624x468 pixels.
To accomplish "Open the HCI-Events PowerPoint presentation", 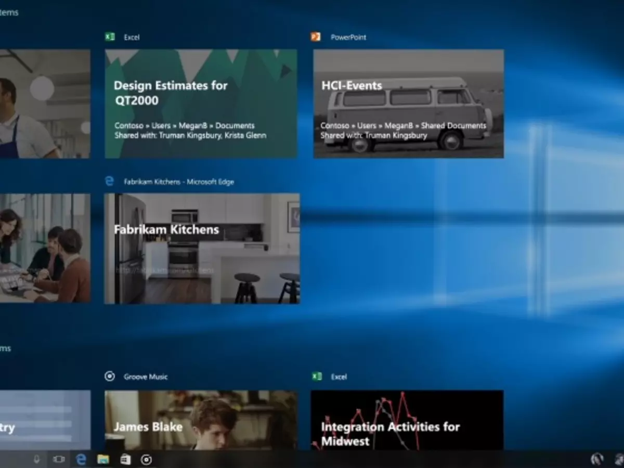I will [x=408, y=103].
